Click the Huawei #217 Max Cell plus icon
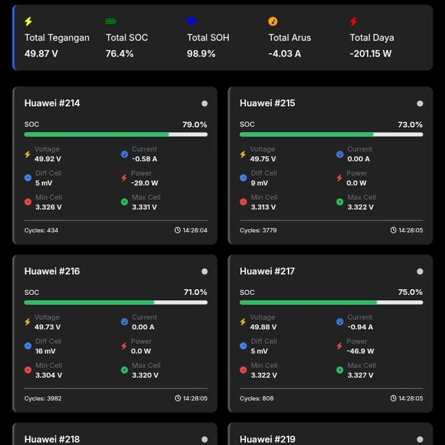The width and height of the screenshot is (445, 445). [340, 370]
